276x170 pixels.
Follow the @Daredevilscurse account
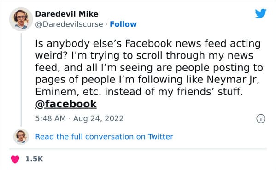pos(123,24)
